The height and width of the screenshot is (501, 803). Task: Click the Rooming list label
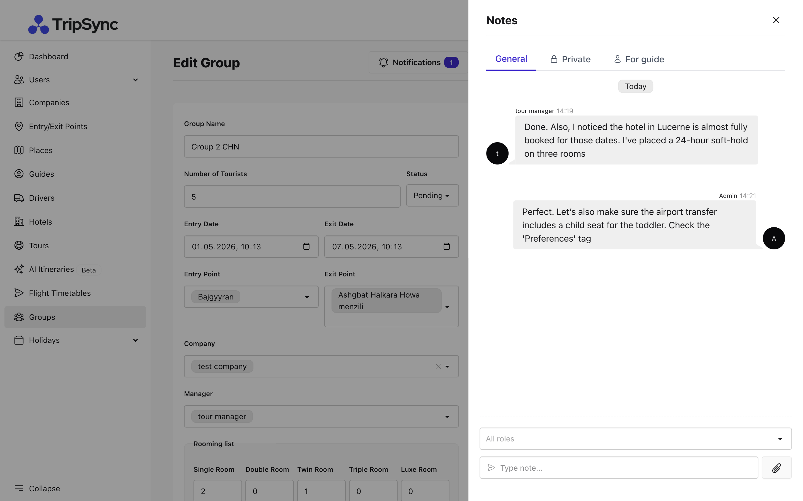(214, 444)
